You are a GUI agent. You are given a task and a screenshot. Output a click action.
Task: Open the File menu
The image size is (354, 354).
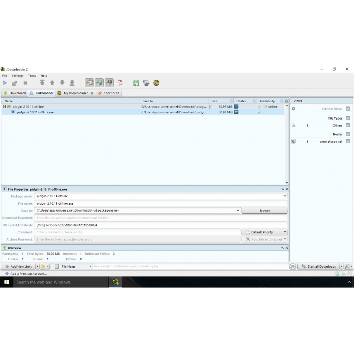5,76
